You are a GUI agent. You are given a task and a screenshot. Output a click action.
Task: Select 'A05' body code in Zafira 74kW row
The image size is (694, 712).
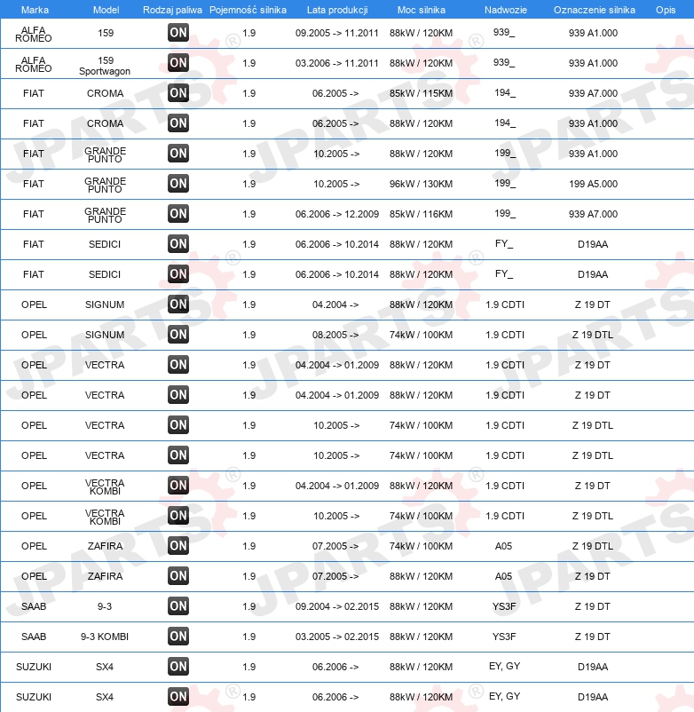tap(503, 546)
